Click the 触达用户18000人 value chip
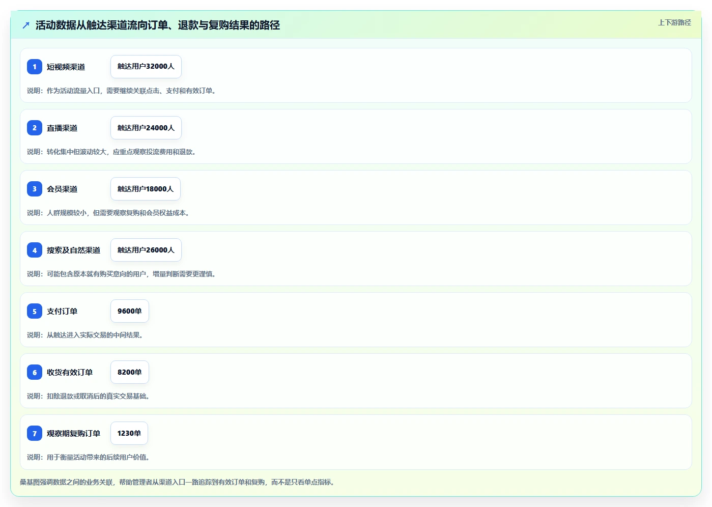Screen dimensions: 712x507 tap(146, 189)
